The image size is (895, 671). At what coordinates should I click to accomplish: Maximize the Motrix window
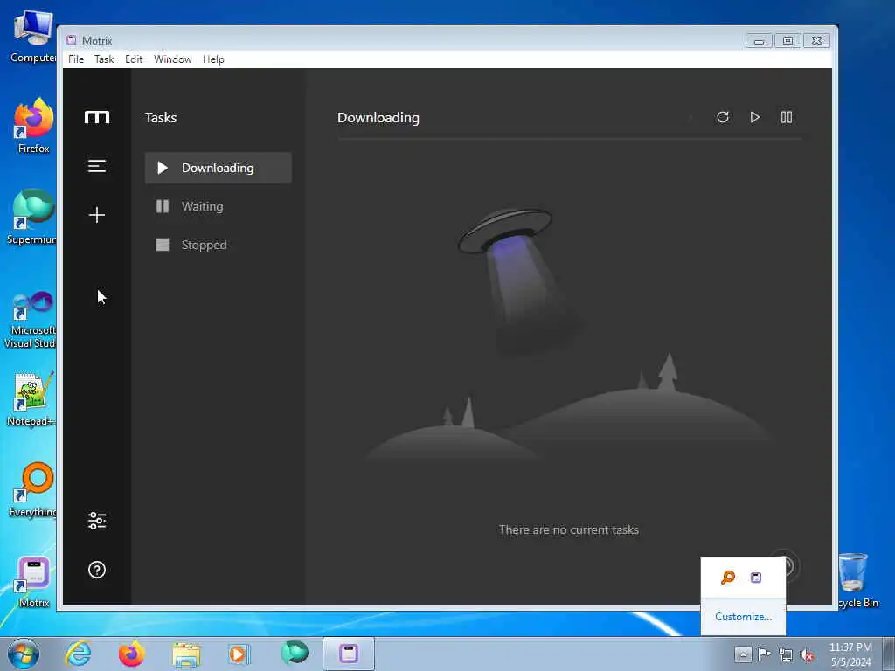(787, 41)
